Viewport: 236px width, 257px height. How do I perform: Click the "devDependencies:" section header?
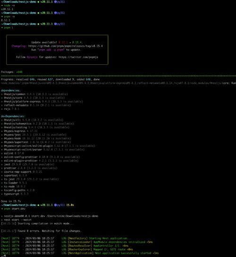click(x=13, y=116)
